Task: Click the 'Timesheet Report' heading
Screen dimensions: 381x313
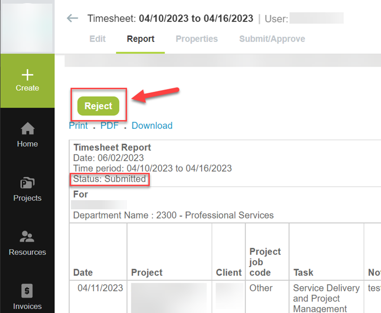Action: pyautogui.click(x=112, y=147)
